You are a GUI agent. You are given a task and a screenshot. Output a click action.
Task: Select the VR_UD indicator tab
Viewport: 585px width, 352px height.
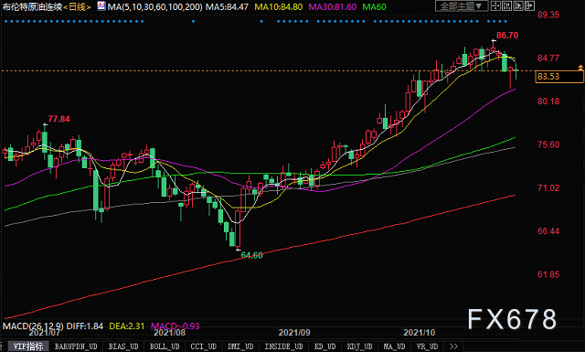428,347
